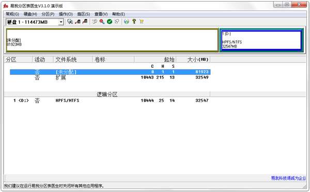Open the 扇区(S) menu
This screenshot has width=310, height=192.
coord(83,14)
